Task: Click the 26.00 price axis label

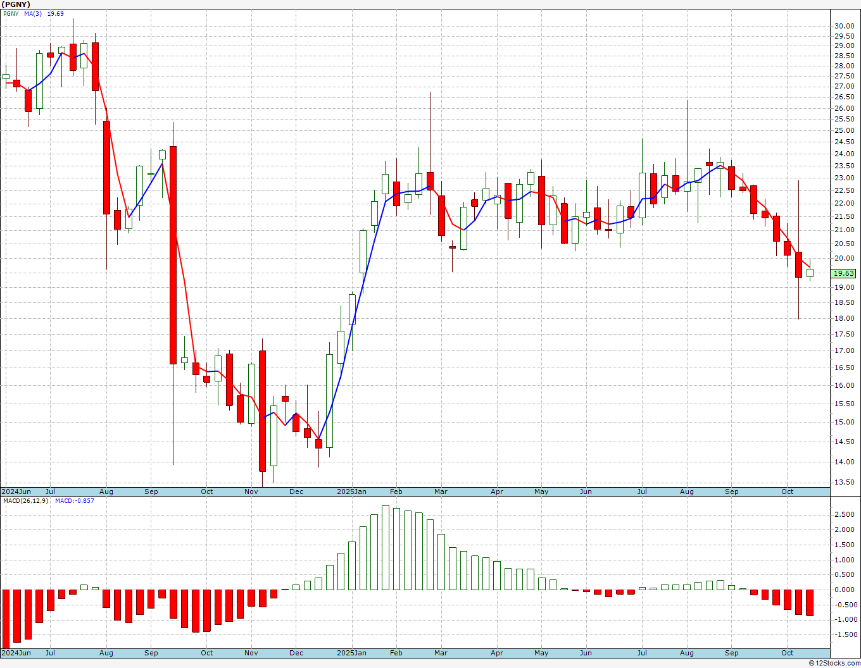Action: [x=844, y=108]
